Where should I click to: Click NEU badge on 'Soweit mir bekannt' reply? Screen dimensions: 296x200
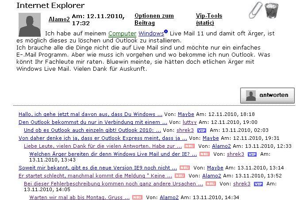(185, 168)
